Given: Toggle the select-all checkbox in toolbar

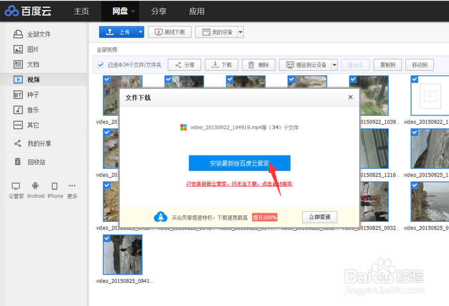Looking at the screenshot, I should pos(101,65).
